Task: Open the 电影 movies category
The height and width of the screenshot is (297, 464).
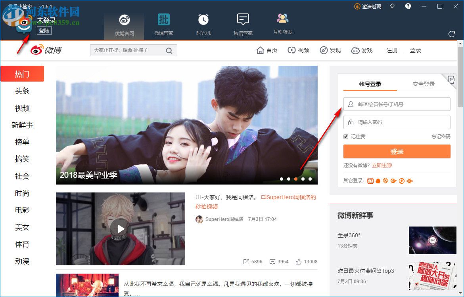Action: 22,210
